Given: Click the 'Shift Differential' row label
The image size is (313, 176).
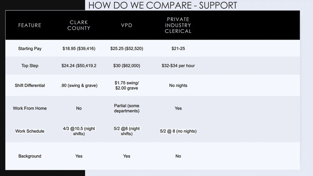Looking at the screenshot, I should tap(30, 85).
